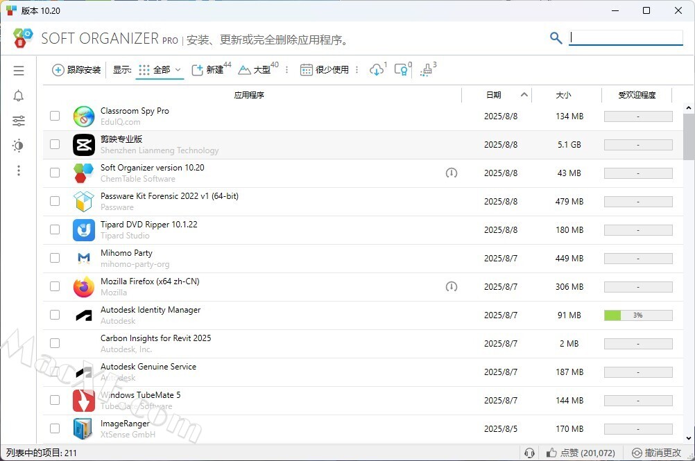Select Carbon Insights for Revit 2025 row
Image resolution: width=695 pixels, height=461 pixels.
coord(363,344)
